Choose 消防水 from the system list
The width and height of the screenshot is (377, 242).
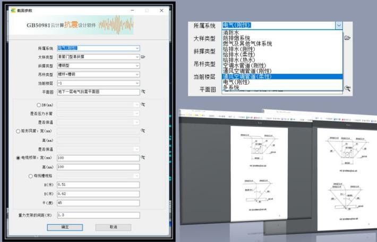(x=282, y=33)
